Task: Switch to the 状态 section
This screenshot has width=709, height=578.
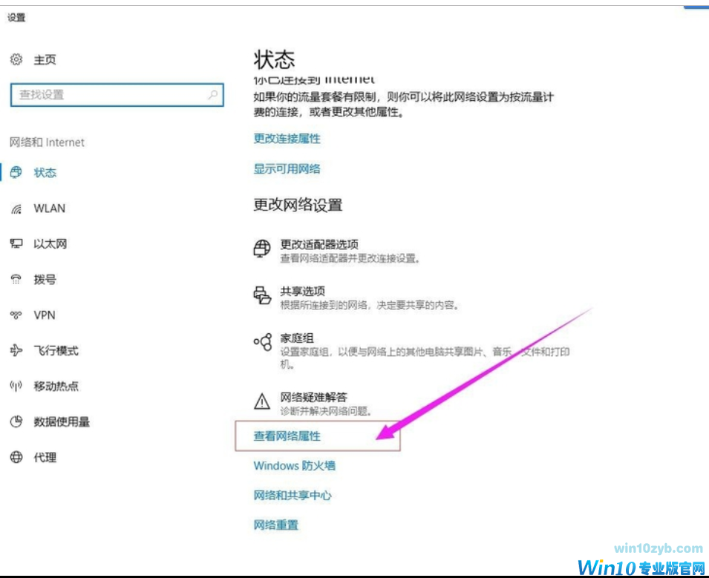Action: coord(45,172)
